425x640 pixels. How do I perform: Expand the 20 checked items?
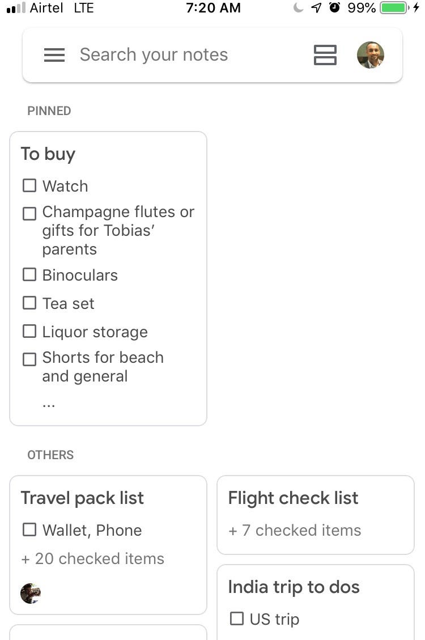point(93,558)
